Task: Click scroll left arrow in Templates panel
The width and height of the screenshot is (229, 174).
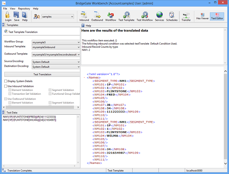Action: pyautogui.click(x=4, y=107)
